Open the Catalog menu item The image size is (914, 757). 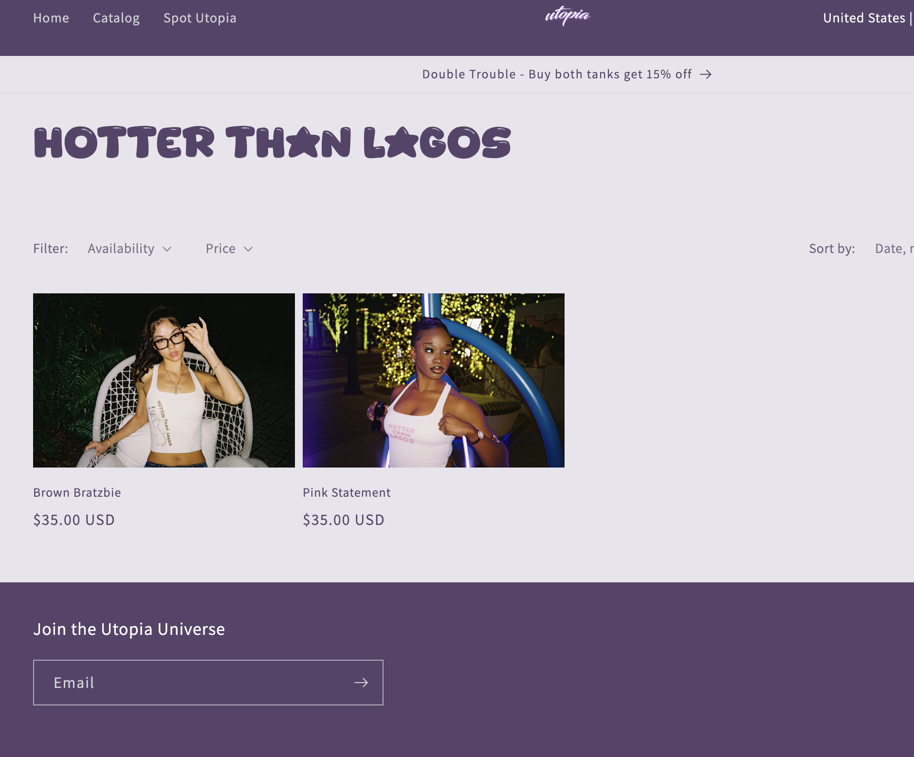[116, 18]
